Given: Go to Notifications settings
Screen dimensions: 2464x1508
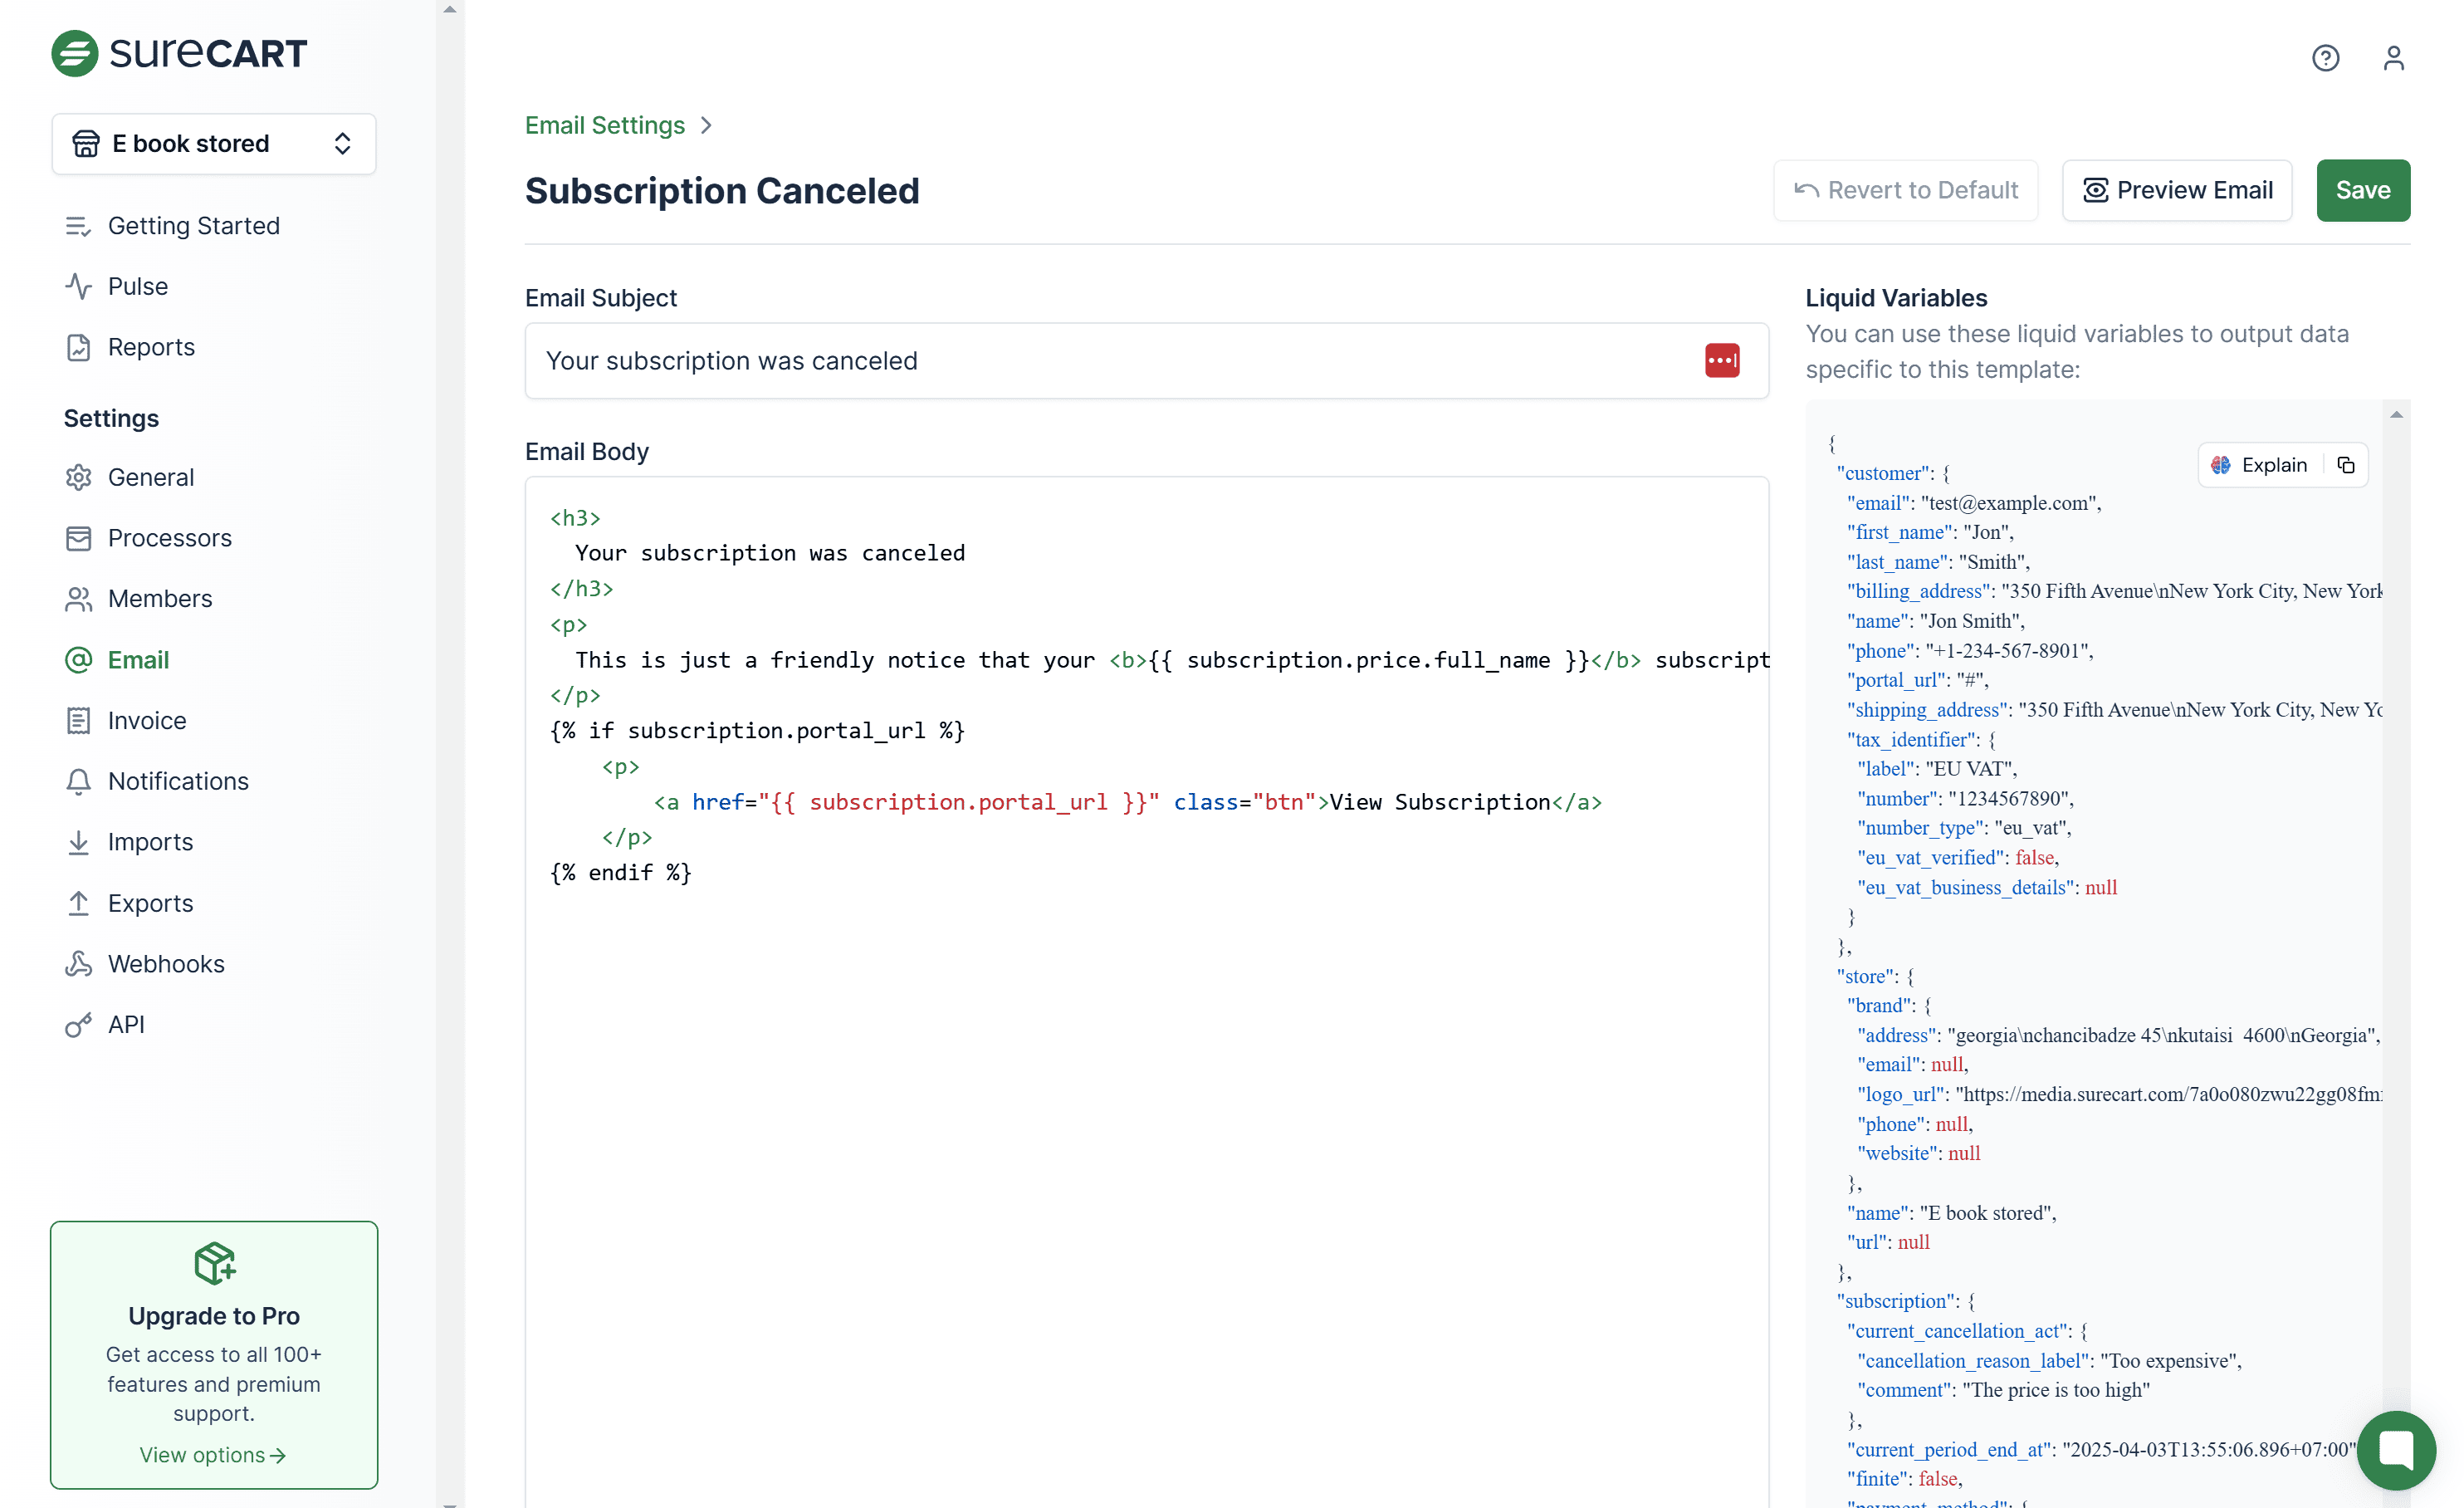Looking at the screenshot, I should [x=178, y=781].
